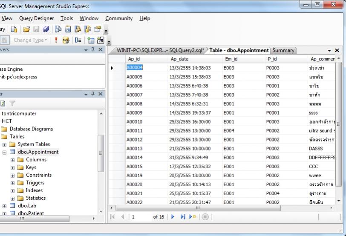Expand the dbo.Lab table node

(4, 206)
